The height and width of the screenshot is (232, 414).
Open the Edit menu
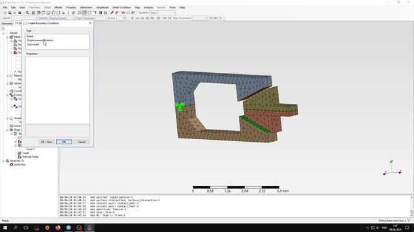click(x=13, y=7)
